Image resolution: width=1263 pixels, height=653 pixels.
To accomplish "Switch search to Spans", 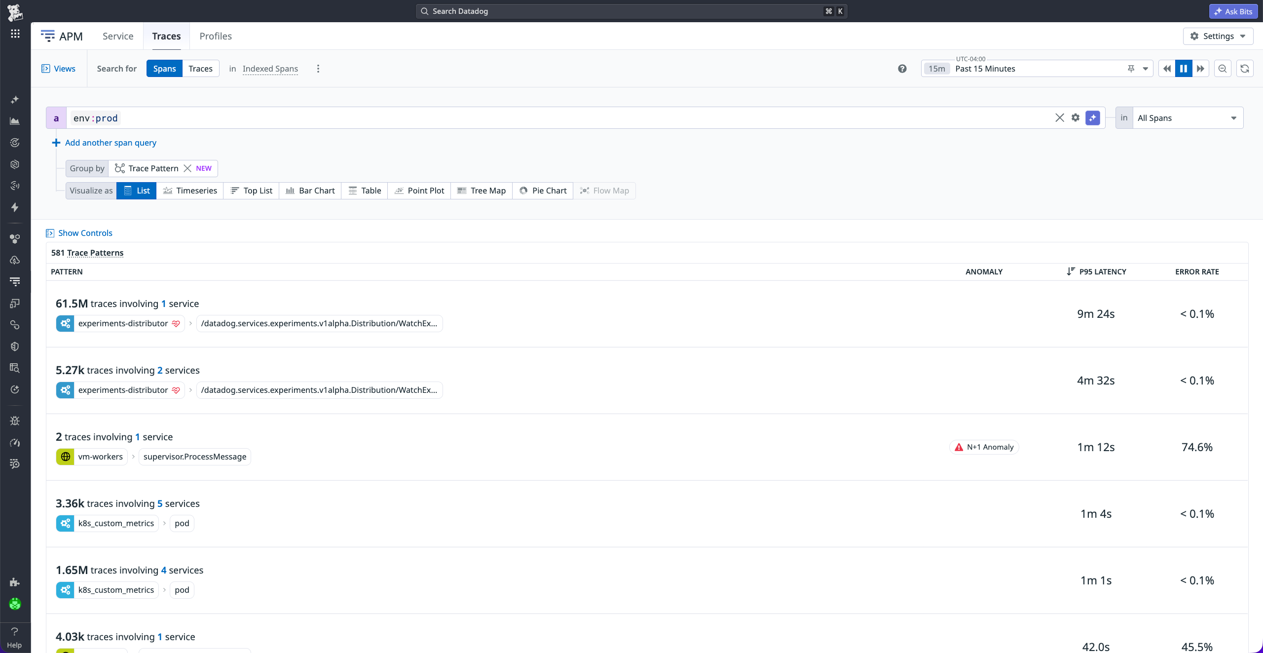I will tap(164, 69).
